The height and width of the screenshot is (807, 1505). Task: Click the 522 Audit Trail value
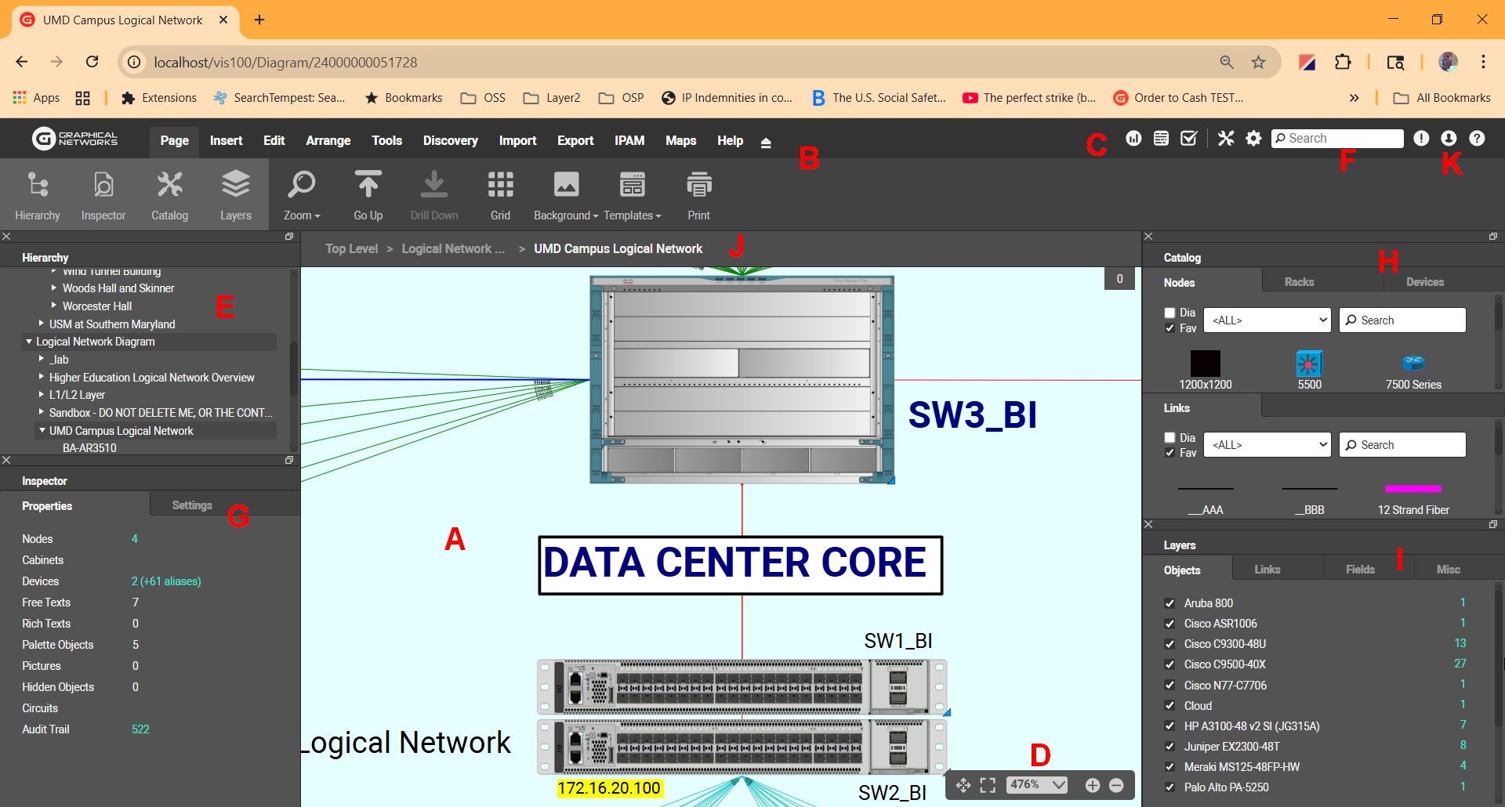coord(140,729)
